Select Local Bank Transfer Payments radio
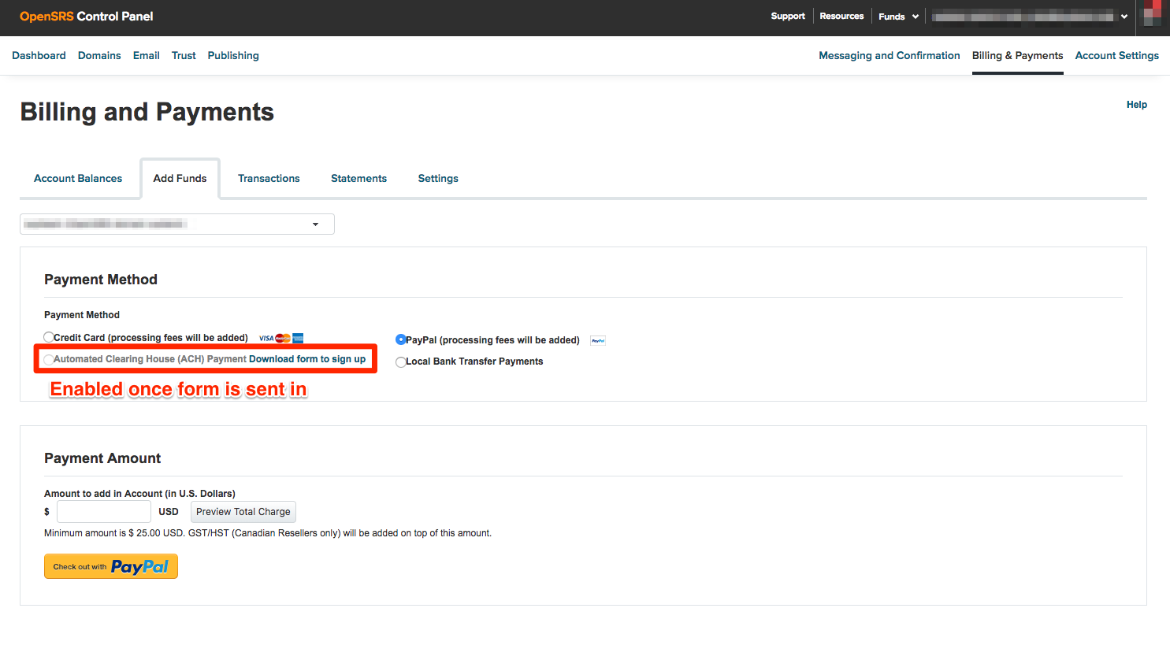This screenshot has width=1170, height=671. (x=401, y=361)
